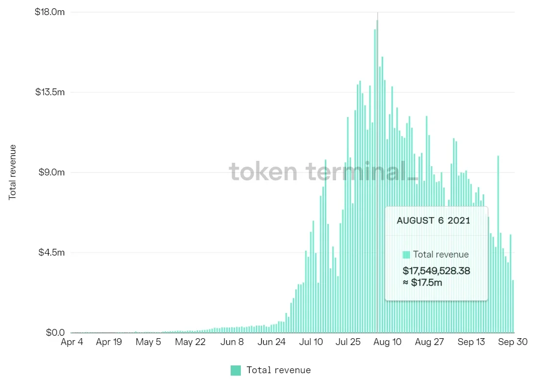
Task: Click the Total revenue legend color swatch
Action: click(236, 370)
